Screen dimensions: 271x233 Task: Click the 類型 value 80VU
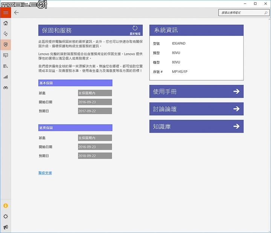click(x=176, y=53)
